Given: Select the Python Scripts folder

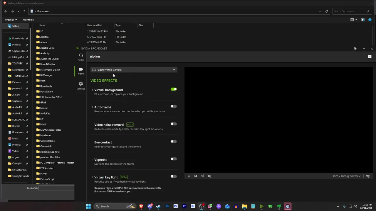Looking at the screenshot, I should (48, 179).
